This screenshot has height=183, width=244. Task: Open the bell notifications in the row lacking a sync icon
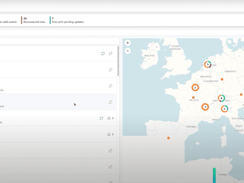point(110,134)
